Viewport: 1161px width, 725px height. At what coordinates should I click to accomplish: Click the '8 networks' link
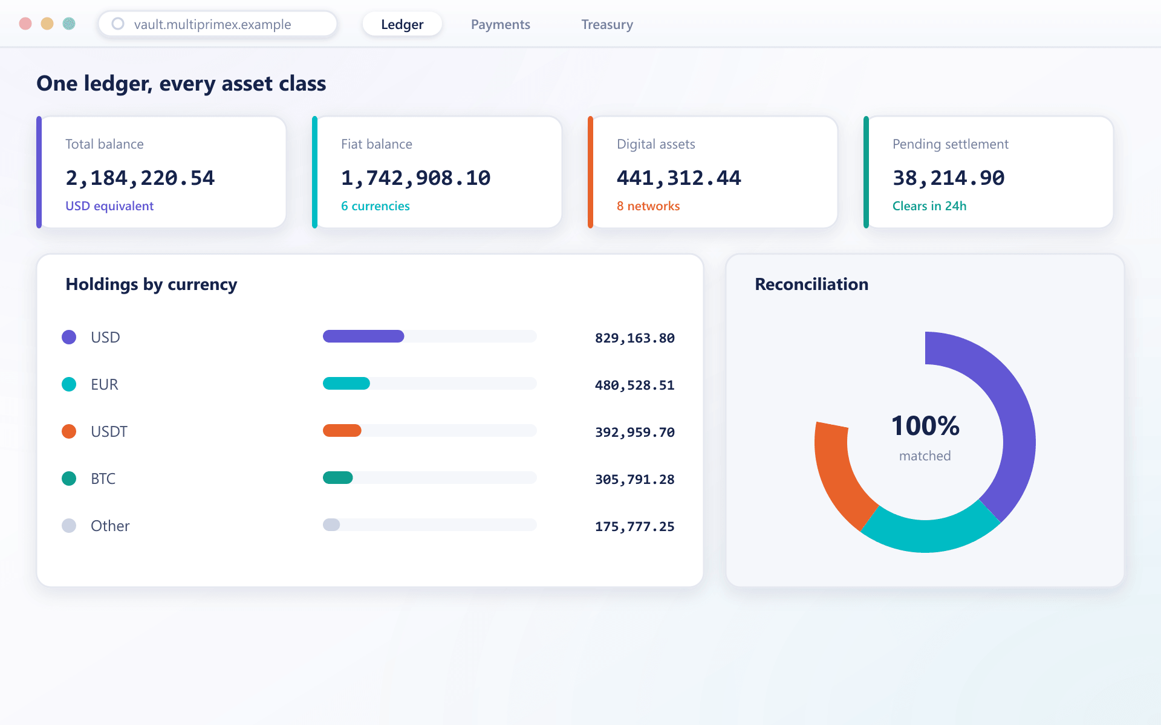pos(648,206)
